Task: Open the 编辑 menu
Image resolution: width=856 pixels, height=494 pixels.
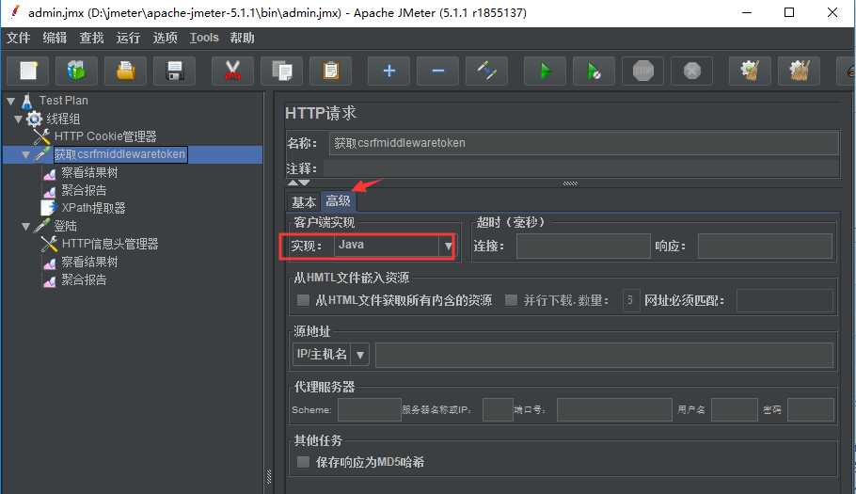Action: pos(55,38)
